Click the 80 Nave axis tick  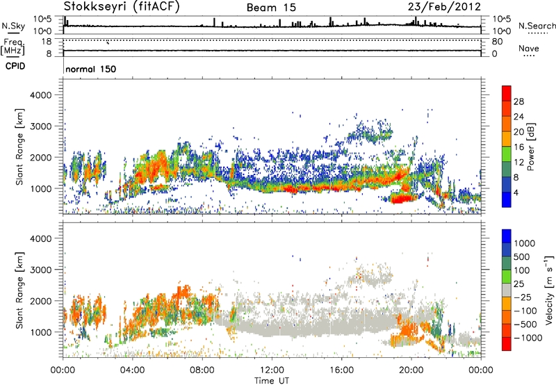coord(497,42)
